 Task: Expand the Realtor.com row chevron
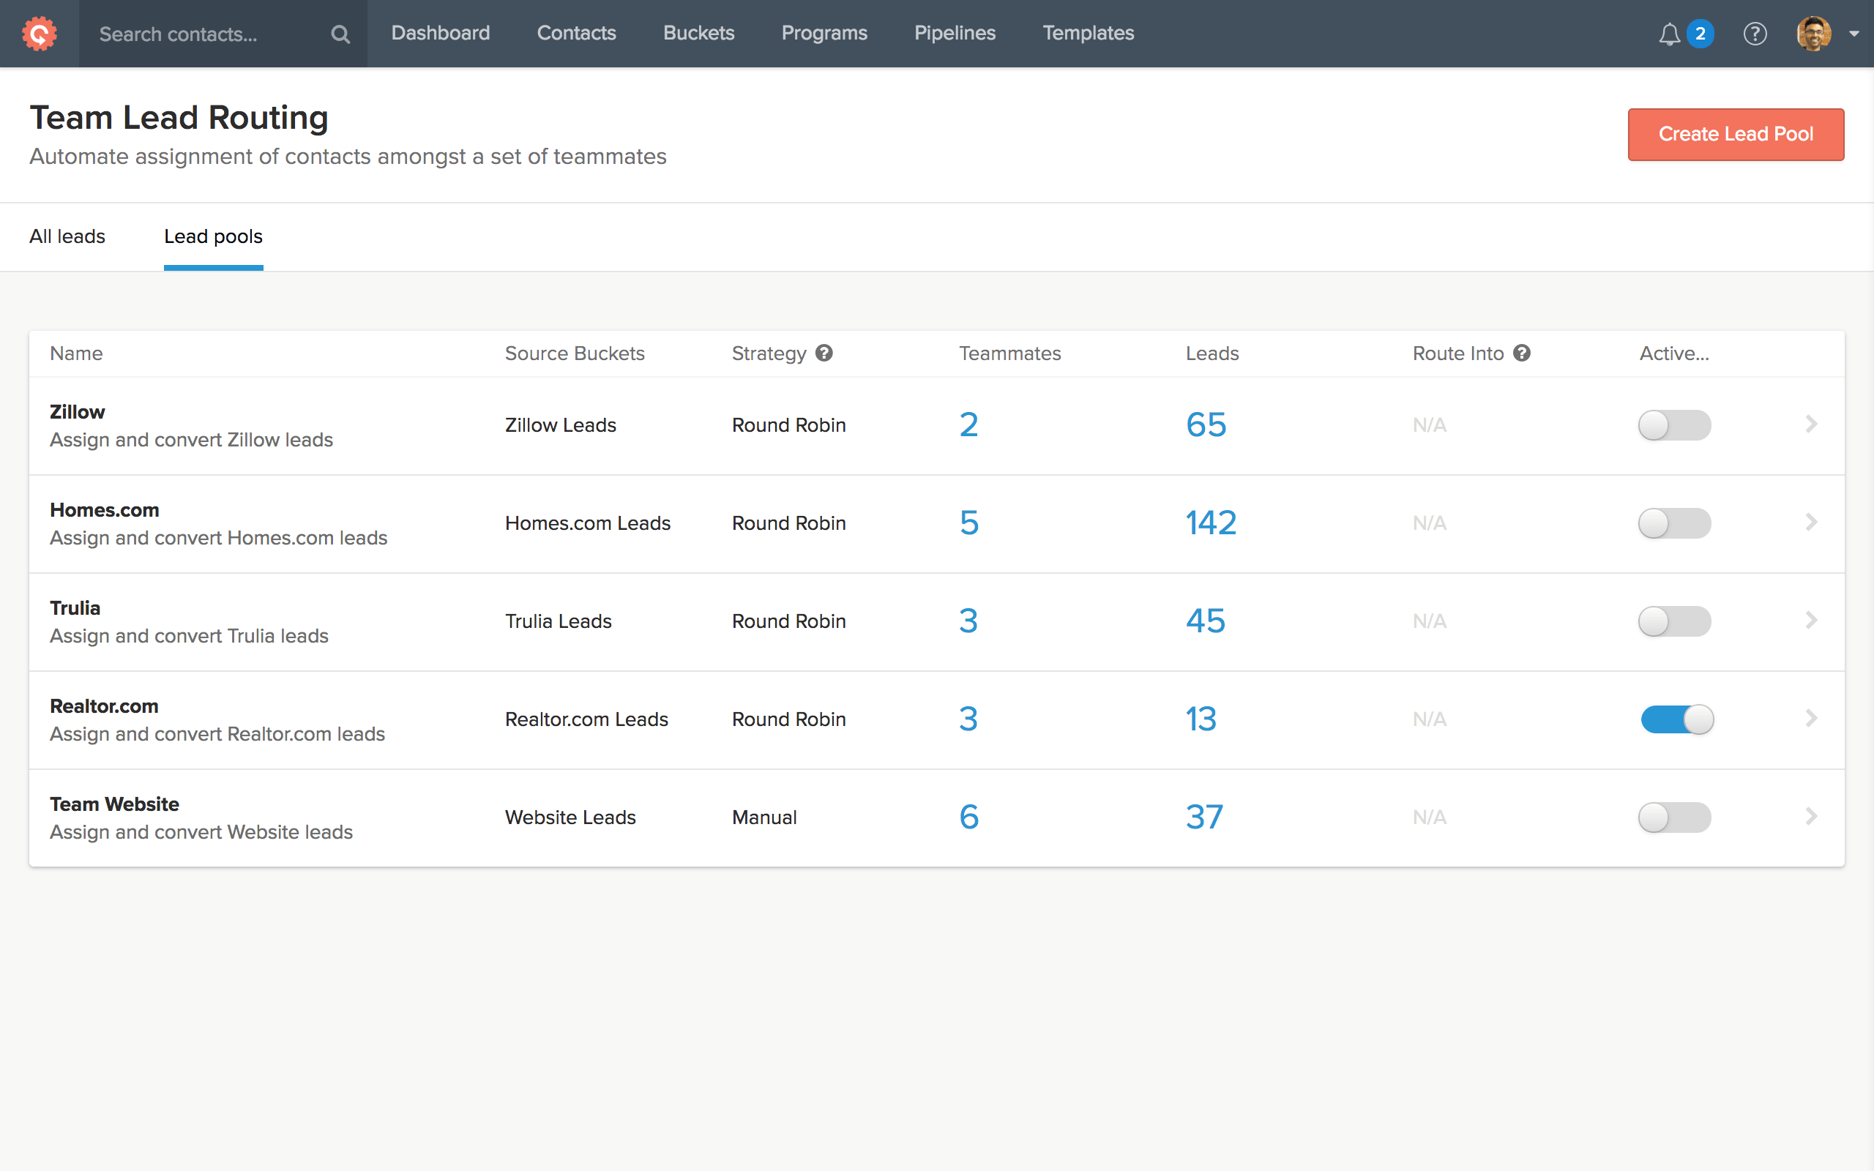click(1811, 718)
